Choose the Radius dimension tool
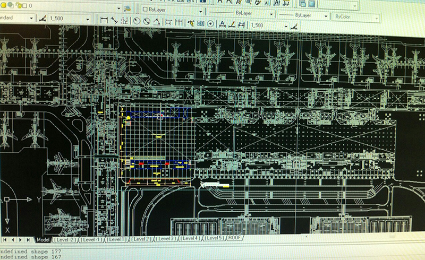 136,22
